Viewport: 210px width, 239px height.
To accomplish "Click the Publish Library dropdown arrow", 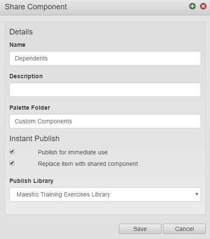I will [x=197, y=194].
